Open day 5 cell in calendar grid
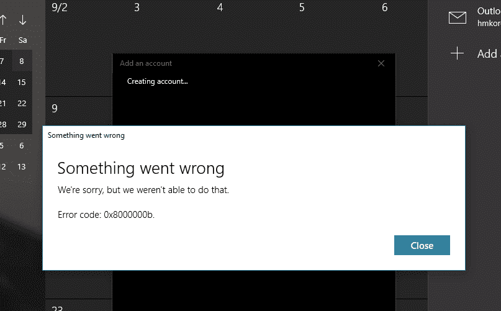 click(302, 7)
